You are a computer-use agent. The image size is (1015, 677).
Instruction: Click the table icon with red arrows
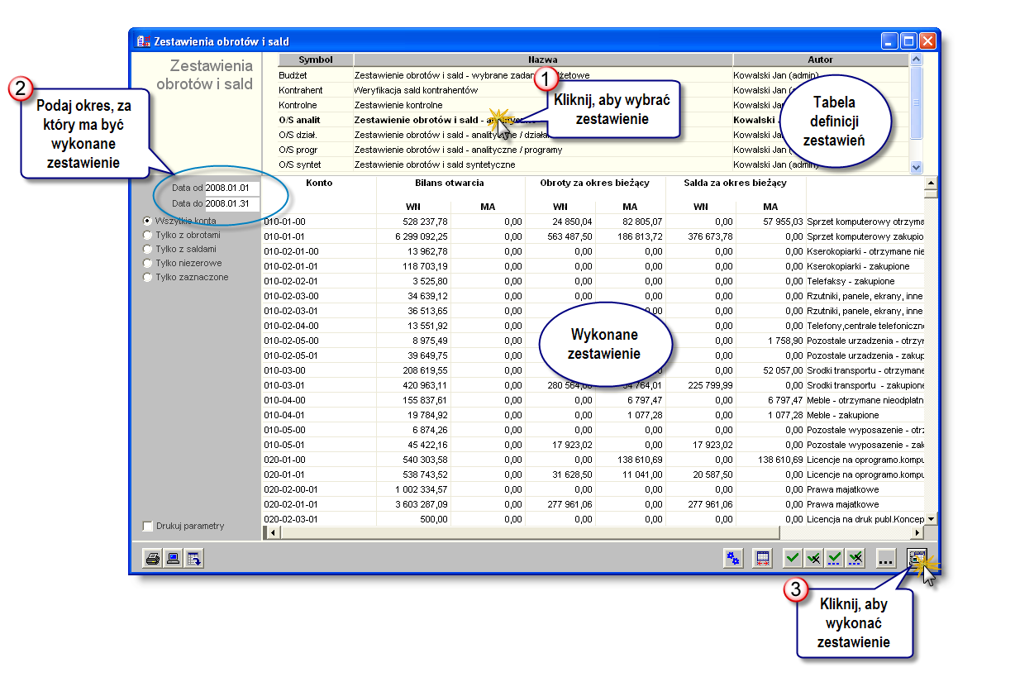(x=763, y=559)
